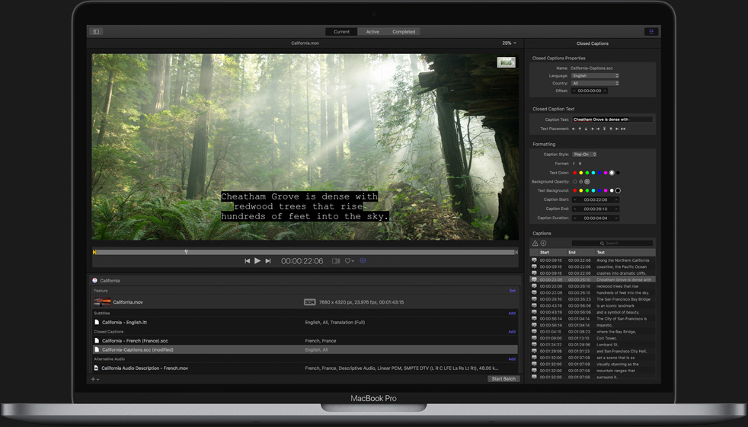Click the comparison view icon beside timecode

pyautogui.click(x=335, y=261)
